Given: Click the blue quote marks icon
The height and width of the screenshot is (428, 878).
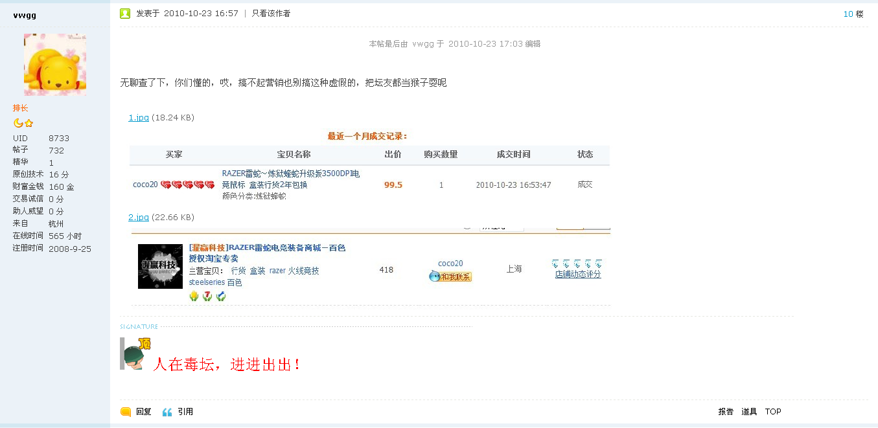Looking at the screenshot, I should (x=167, y=412).
